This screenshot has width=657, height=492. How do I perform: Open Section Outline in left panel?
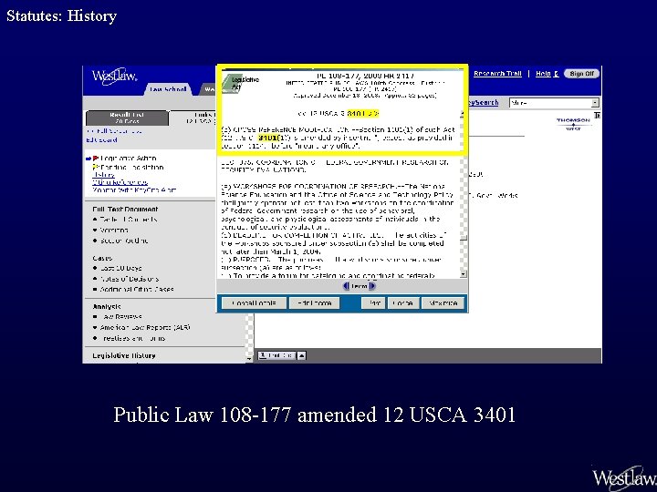tap(124, 241)
